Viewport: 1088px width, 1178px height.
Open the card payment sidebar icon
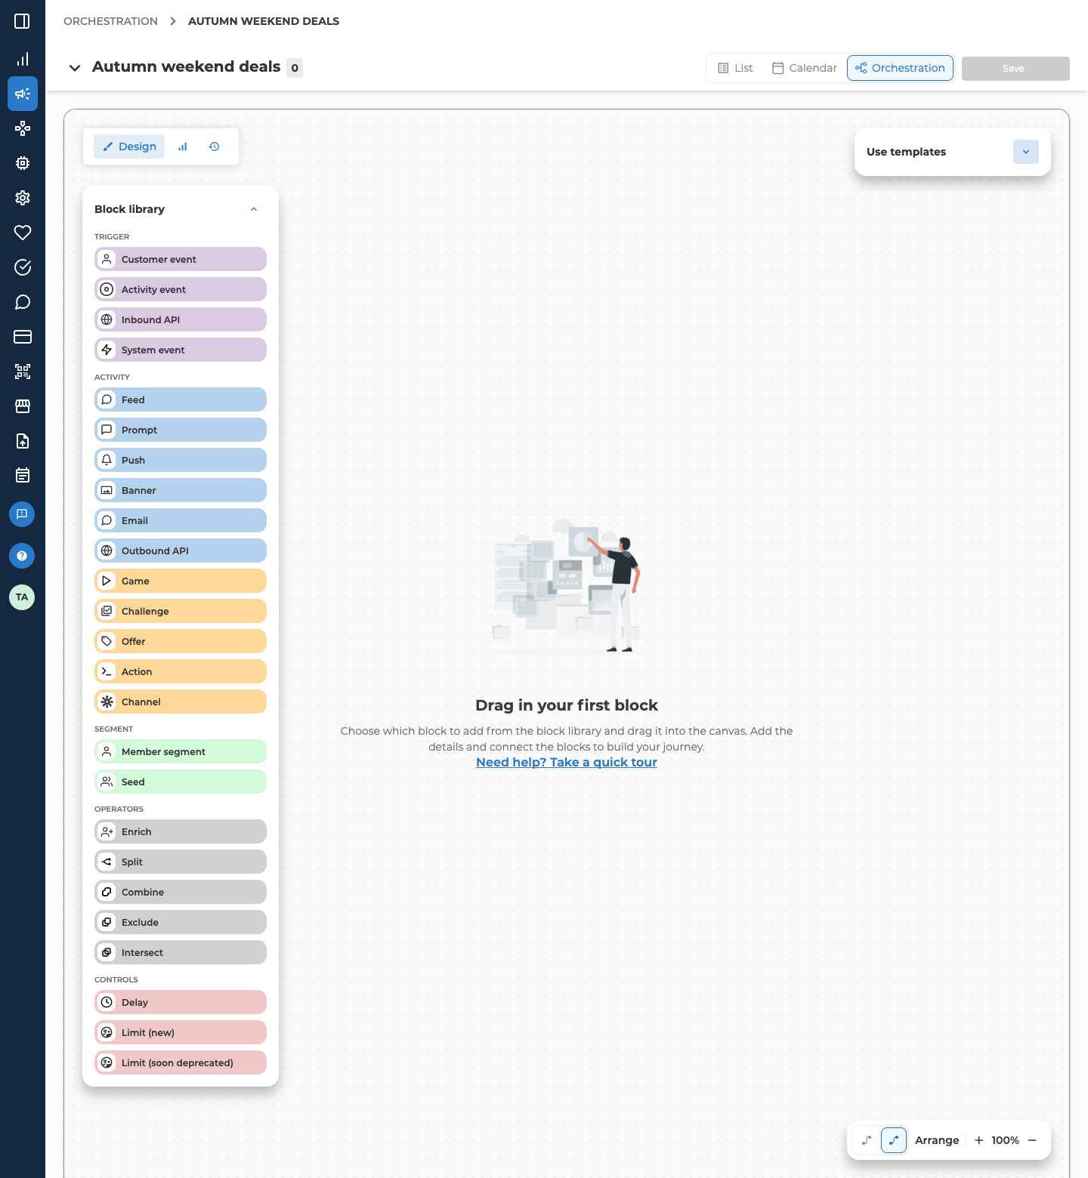(x=22, y=337)
